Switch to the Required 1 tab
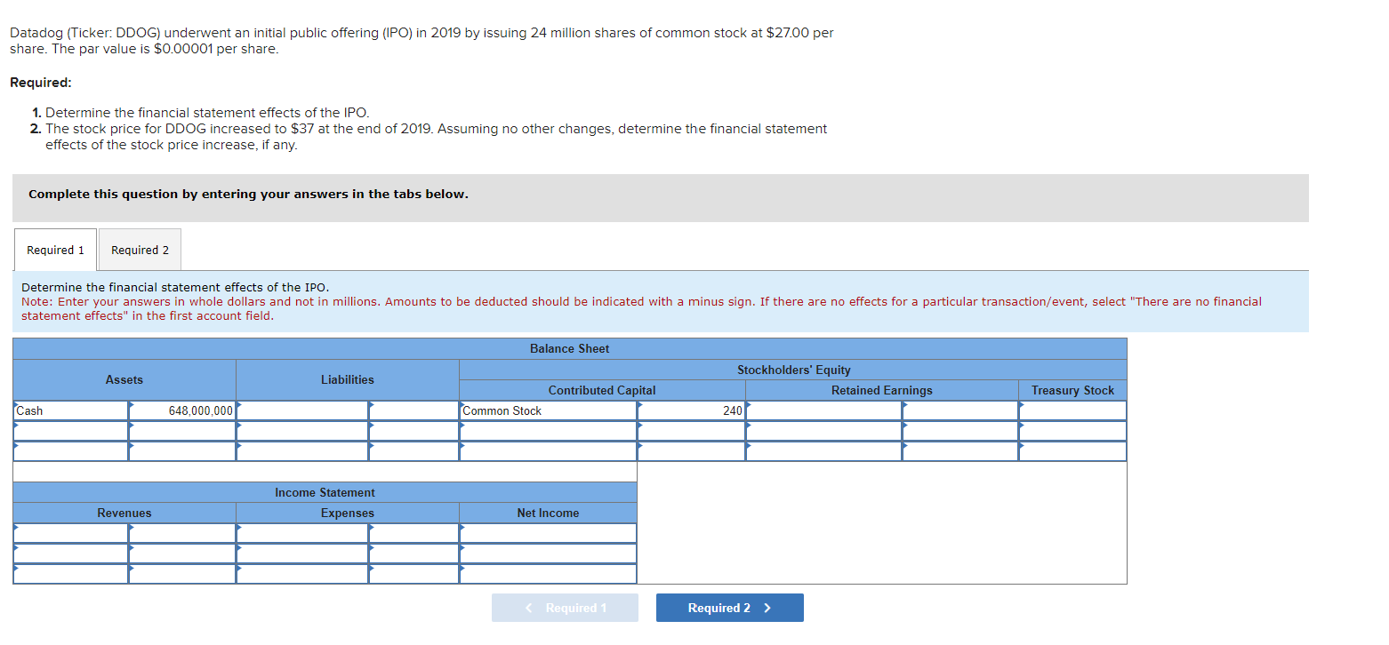Image resolution: width=1389 pixels, height=645 pixels. (55, 250)
